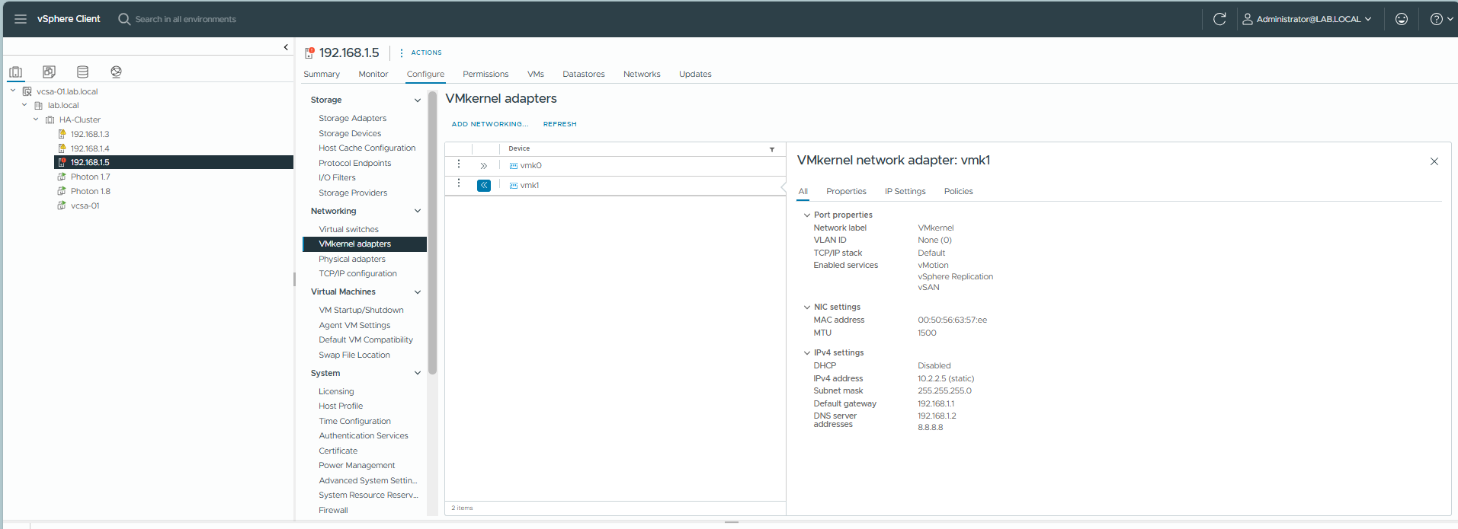Open the Datastores tab
1458x529 pixels.
[584, 74]
